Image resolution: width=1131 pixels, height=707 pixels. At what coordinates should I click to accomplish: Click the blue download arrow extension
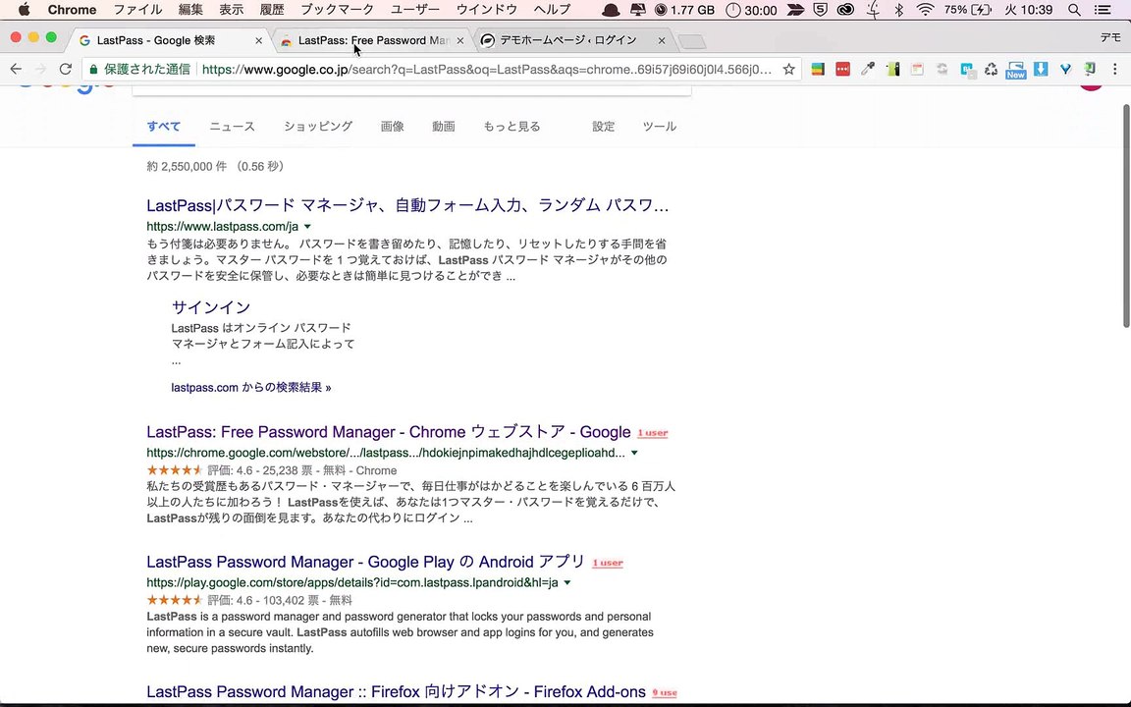(x=1040, y=70)
